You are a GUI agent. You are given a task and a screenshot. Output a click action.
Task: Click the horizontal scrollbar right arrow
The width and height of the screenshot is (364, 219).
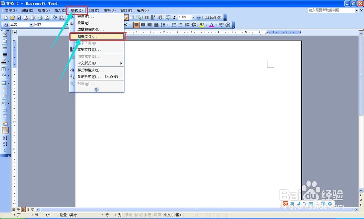click(356, 210)
